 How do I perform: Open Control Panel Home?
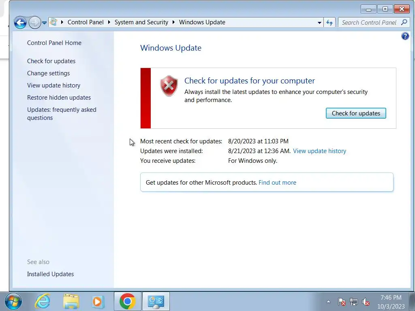pyautogui.click(x=54, y=43)
